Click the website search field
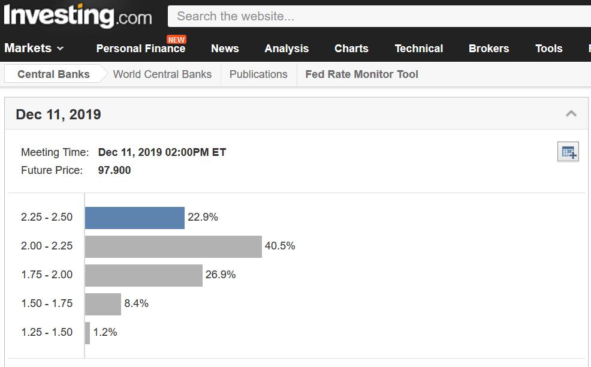This screenshot has height=367, width=591. [x=378, y=16]
